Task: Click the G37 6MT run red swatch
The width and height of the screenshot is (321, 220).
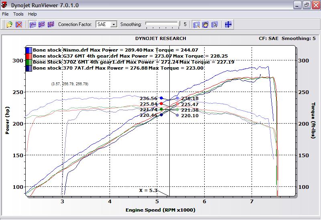Action: click(x=28, y=56)
